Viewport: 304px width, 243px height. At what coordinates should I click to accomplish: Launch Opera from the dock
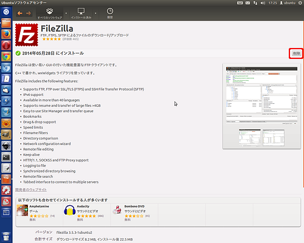[x=6, y=45]
